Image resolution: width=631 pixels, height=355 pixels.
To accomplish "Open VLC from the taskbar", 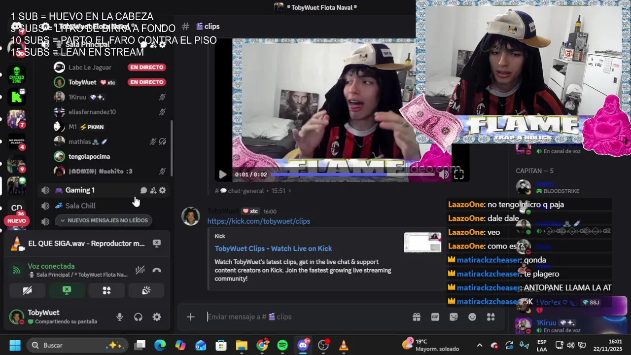I will pyautogui.click(x=344, y=345).
